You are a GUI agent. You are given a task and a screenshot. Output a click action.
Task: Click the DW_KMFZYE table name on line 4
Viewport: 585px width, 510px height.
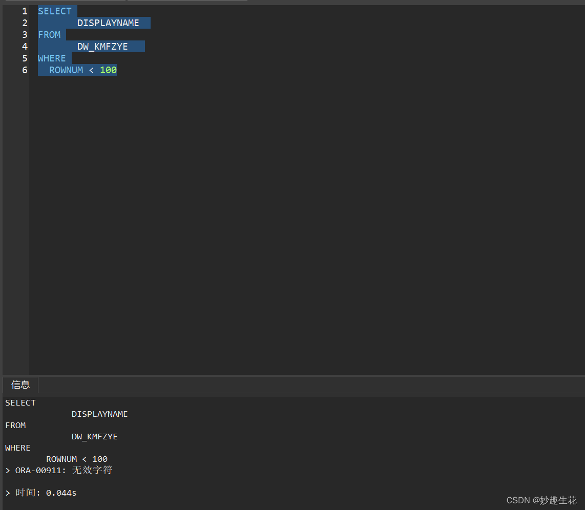(x=102, y=46)
